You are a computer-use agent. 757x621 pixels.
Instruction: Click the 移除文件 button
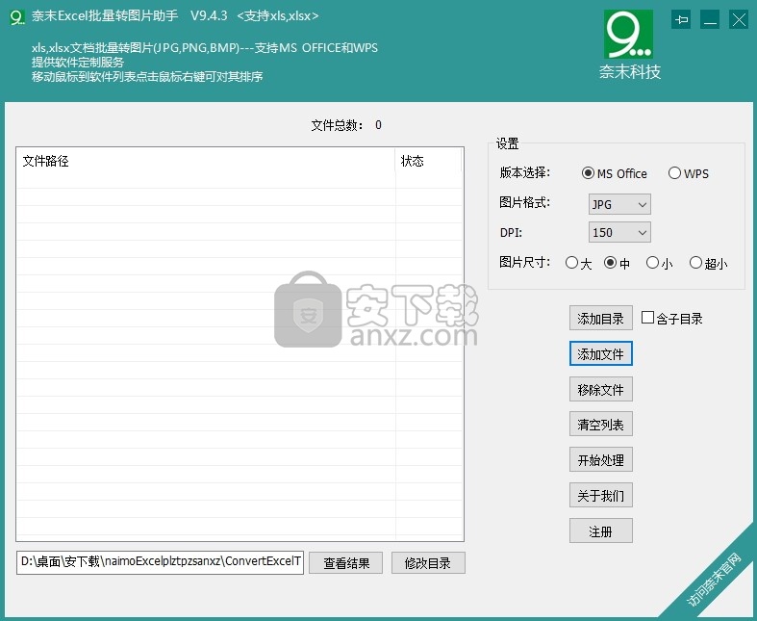point(600,389)
